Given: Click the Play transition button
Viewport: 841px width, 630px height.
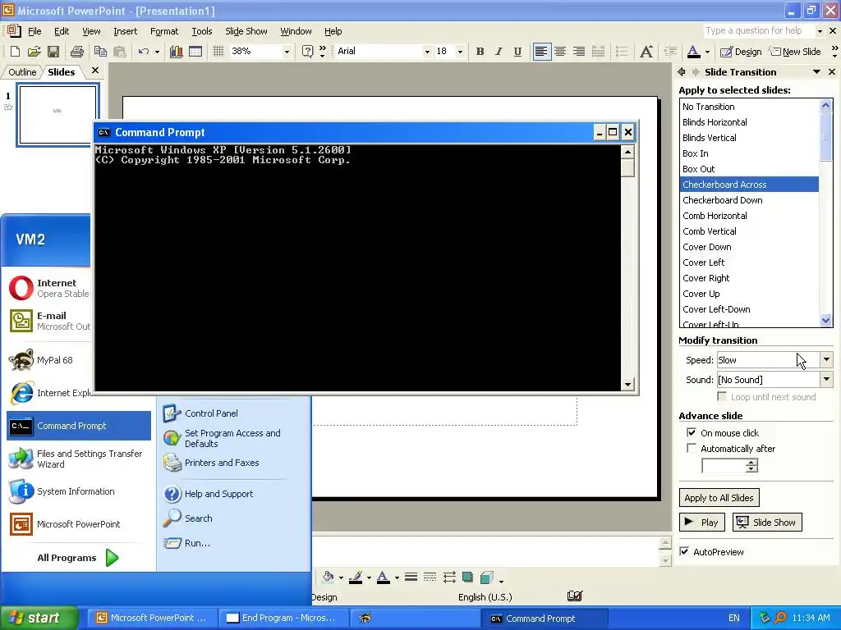Looking at the screenshot, I should (702, 523).
